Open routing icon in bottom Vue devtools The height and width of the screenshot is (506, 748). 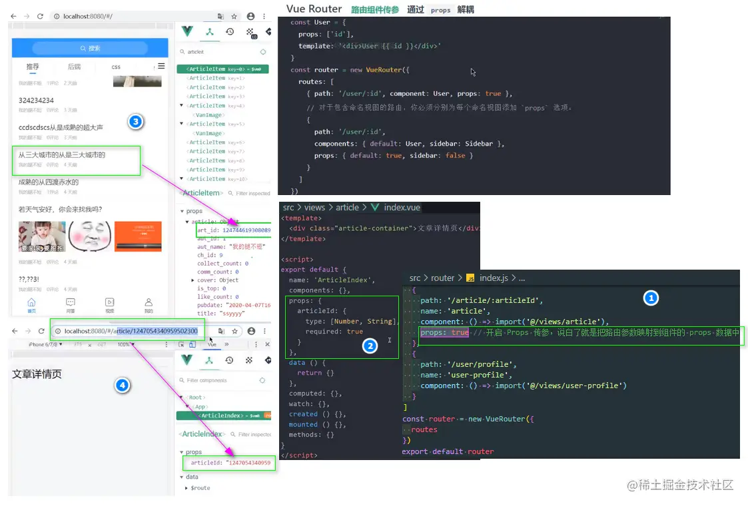pos(268,360)
